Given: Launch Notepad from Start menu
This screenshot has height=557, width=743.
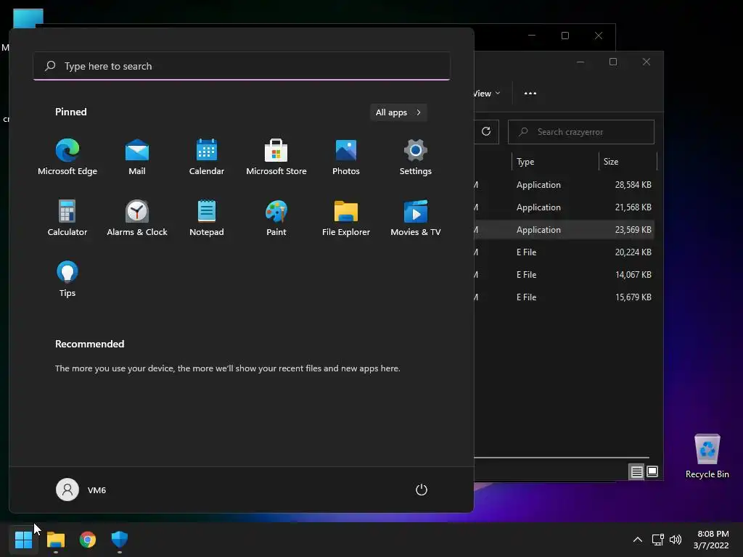Looking at the screenshot, I should pyautogui.click(x=207, y=218).
